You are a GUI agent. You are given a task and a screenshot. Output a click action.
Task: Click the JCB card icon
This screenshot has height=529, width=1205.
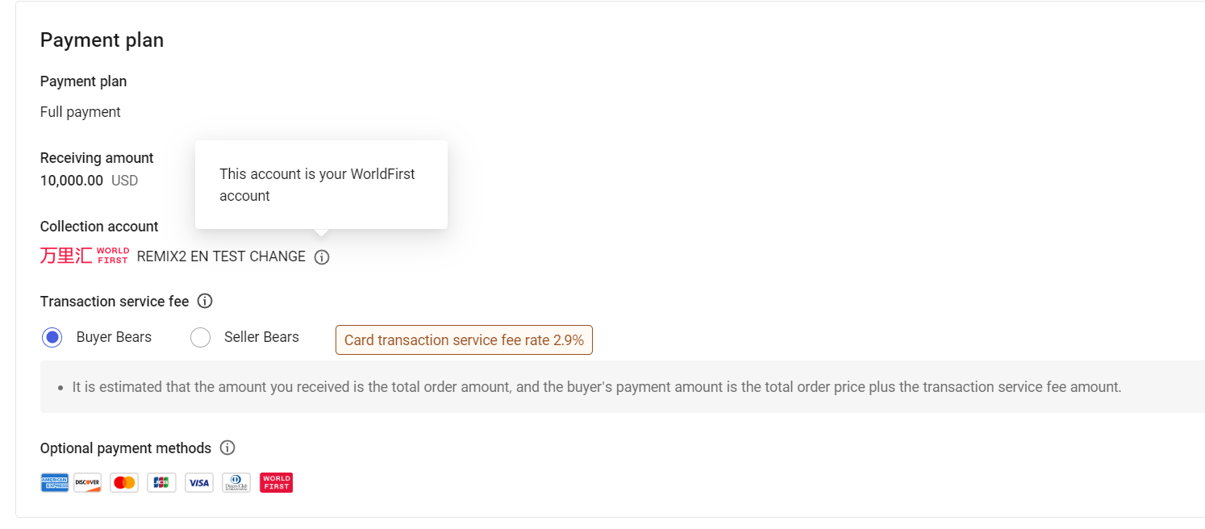[161, 482]
